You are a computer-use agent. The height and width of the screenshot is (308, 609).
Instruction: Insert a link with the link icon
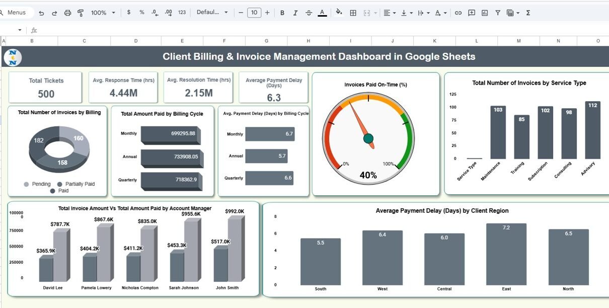(x=458, y=13)
